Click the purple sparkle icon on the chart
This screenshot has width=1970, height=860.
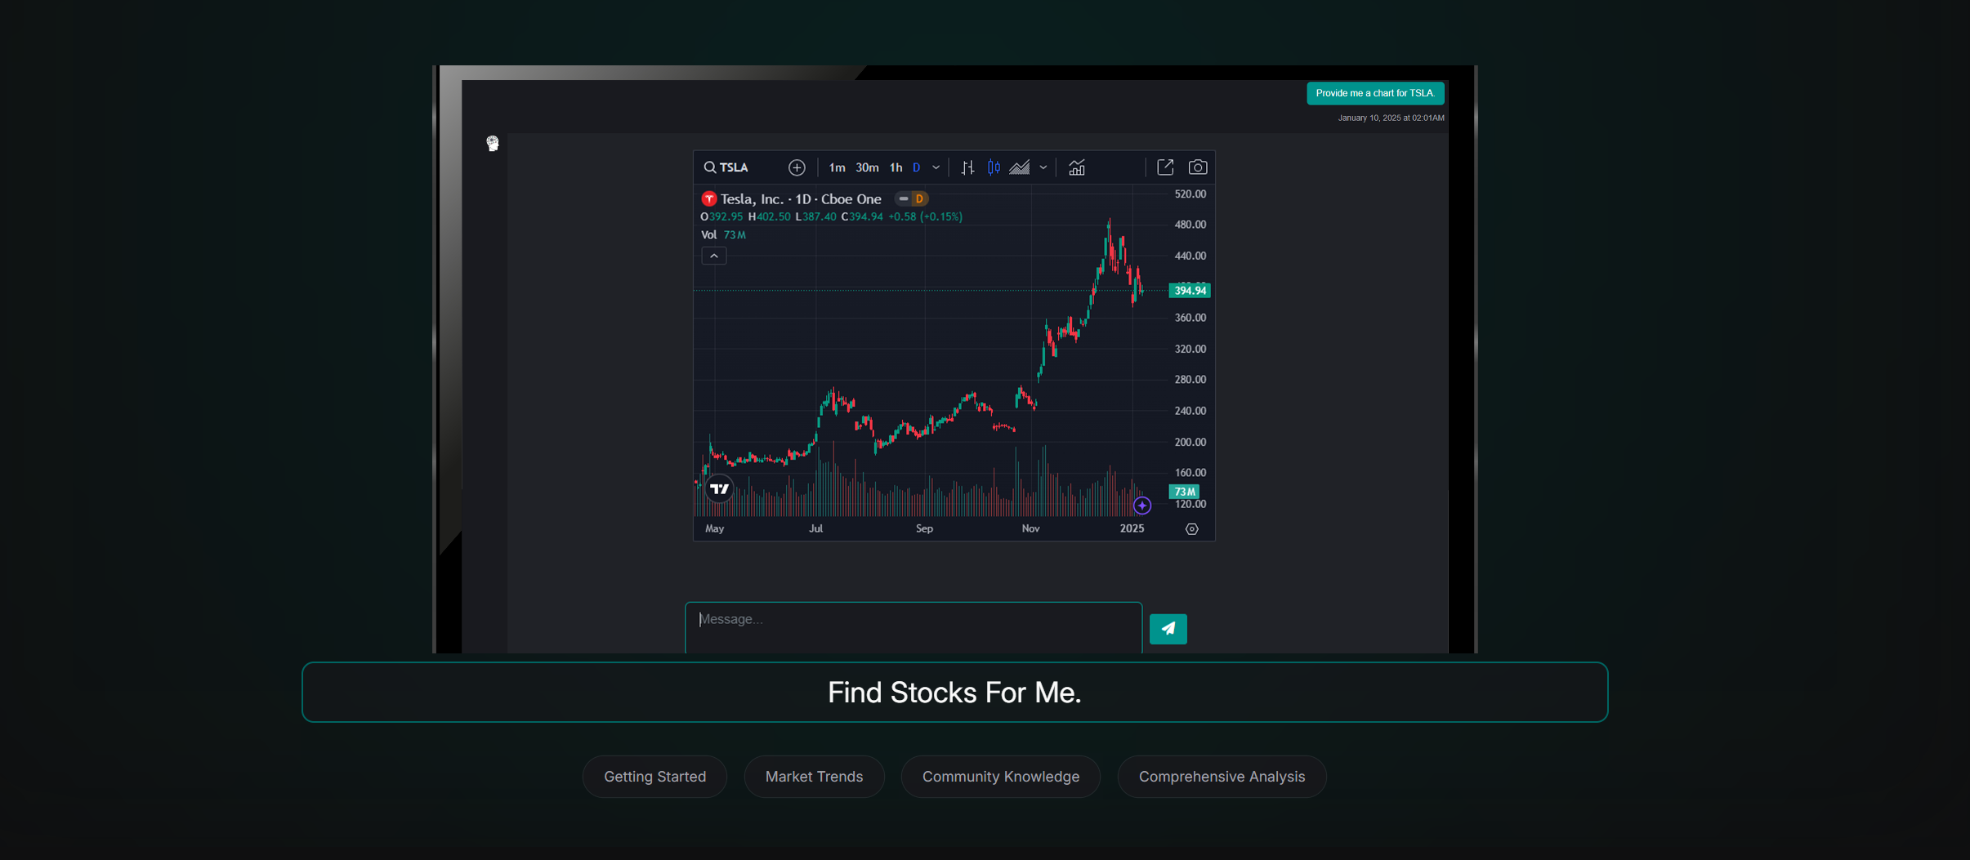(x=1141, y=505)
